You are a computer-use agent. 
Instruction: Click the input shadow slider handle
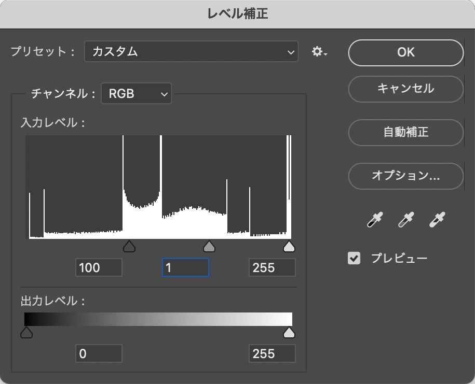pyautogui.click(x=129, y=246)
